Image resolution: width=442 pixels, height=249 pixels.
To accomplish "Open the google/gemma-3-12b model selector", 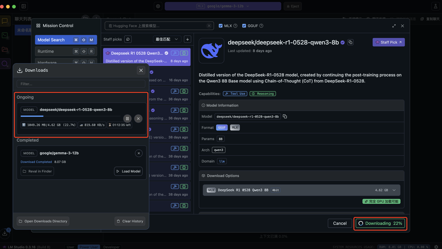I will click(x=223, y=6).
